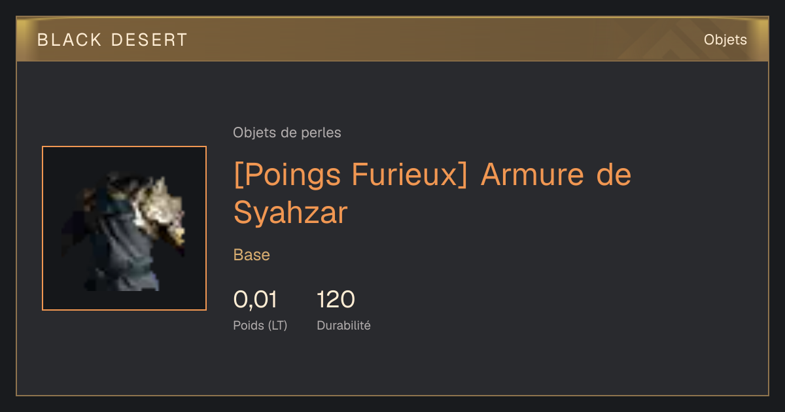This screenshot has width=785, height=412.
Task: Select the Objets de perles category label
Action: 287,133
